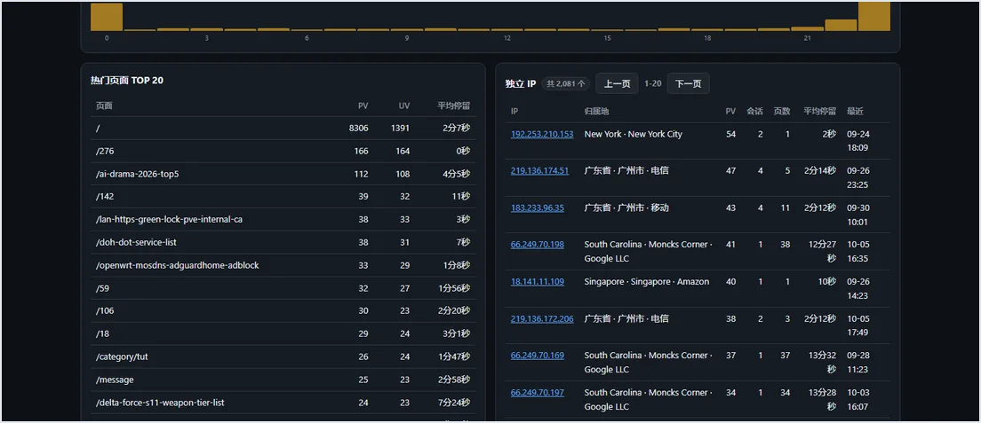
Task: Open IP link 219.136.172.206
Action: click(x=542, y=318)
